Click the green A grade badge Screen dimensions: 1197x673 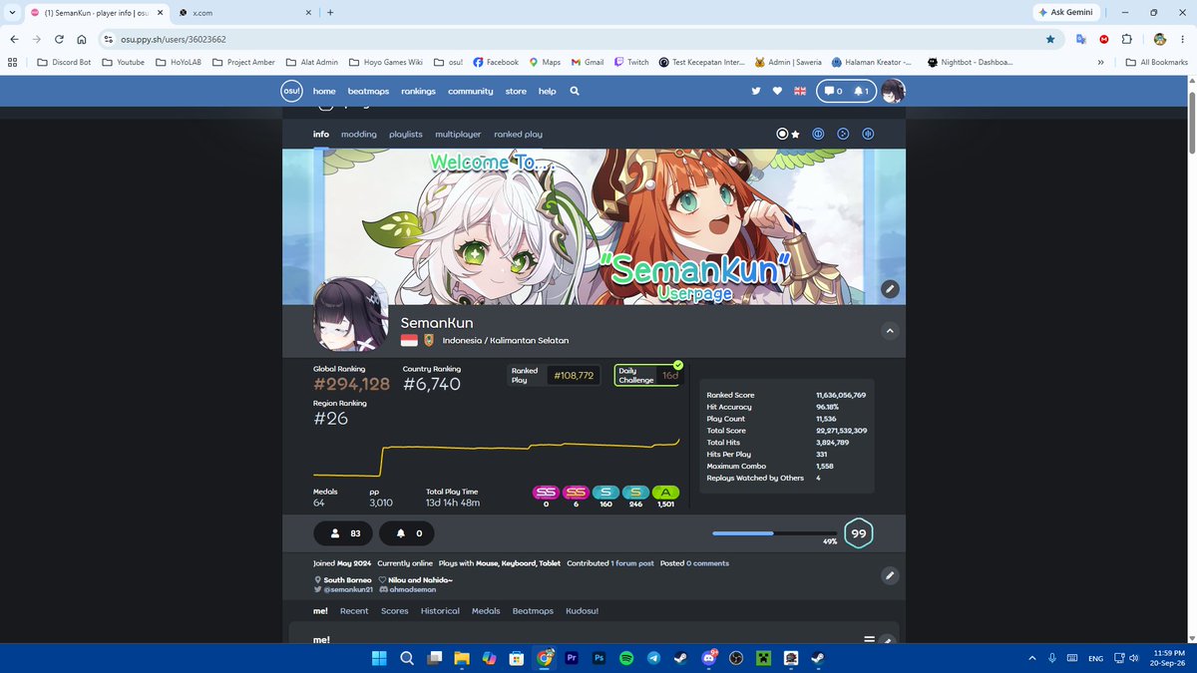tap(665, 493)
